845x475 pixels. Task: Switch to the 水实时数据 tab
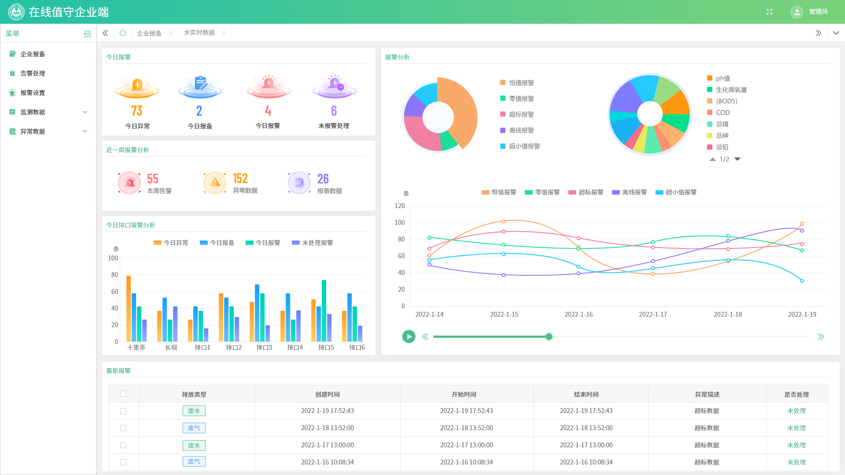[199, 33]
